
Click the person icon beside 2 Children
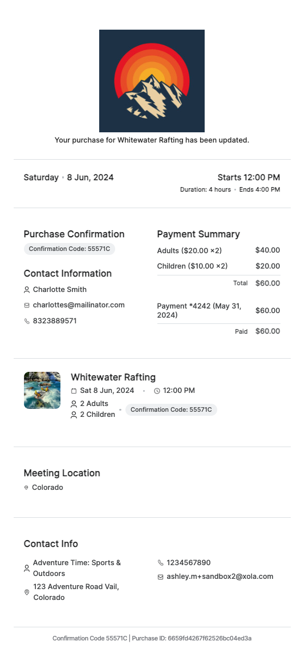tap(74, 415)
